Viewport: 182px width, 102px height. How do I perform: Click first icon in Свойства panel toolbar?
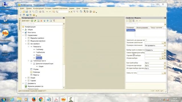tap(127, 21)
